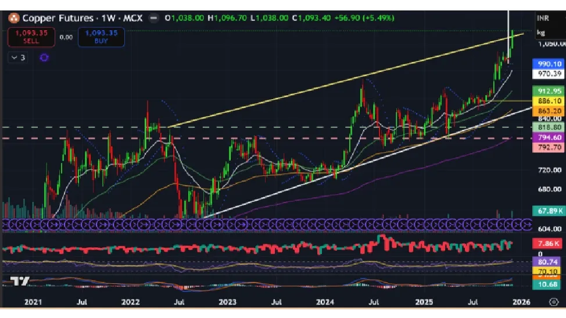The image size is (566, 318).
Task: Click the 604.00 price axis value
Action: 549,229
